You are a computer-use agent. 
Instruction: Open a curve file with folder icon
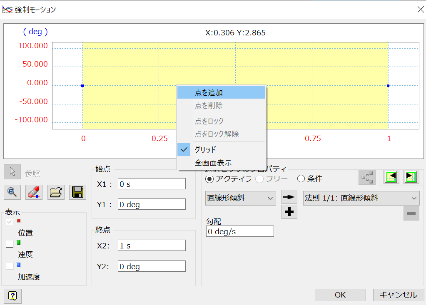click(x=56, y=192)
